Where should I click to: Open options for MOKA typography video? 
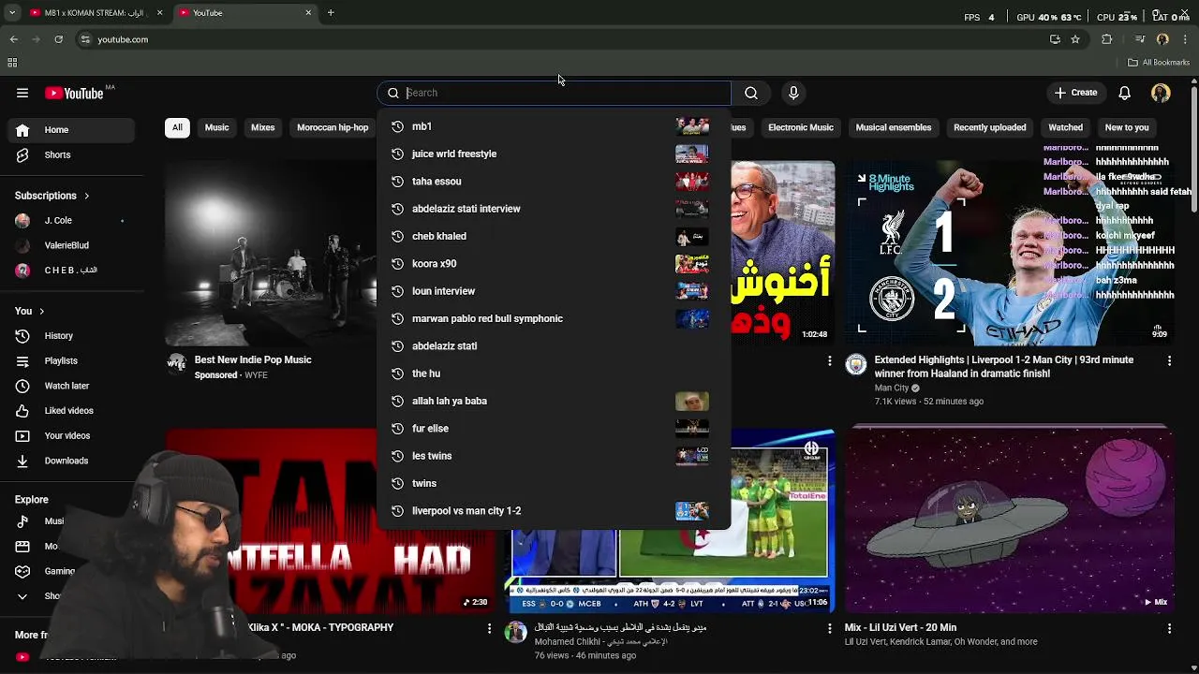click(x=489, y=628)
